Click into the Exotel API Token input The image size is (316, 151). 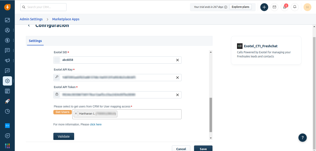point(117,95)
